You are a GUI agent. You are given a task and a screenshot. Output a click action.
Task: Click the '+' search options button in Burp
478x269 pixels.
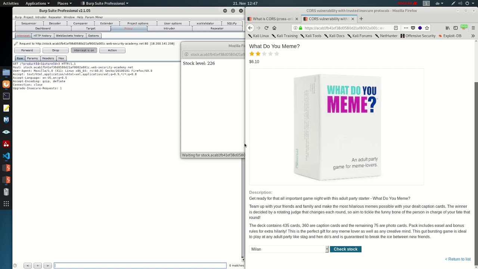pyautogui.click(x=37, y=266)
